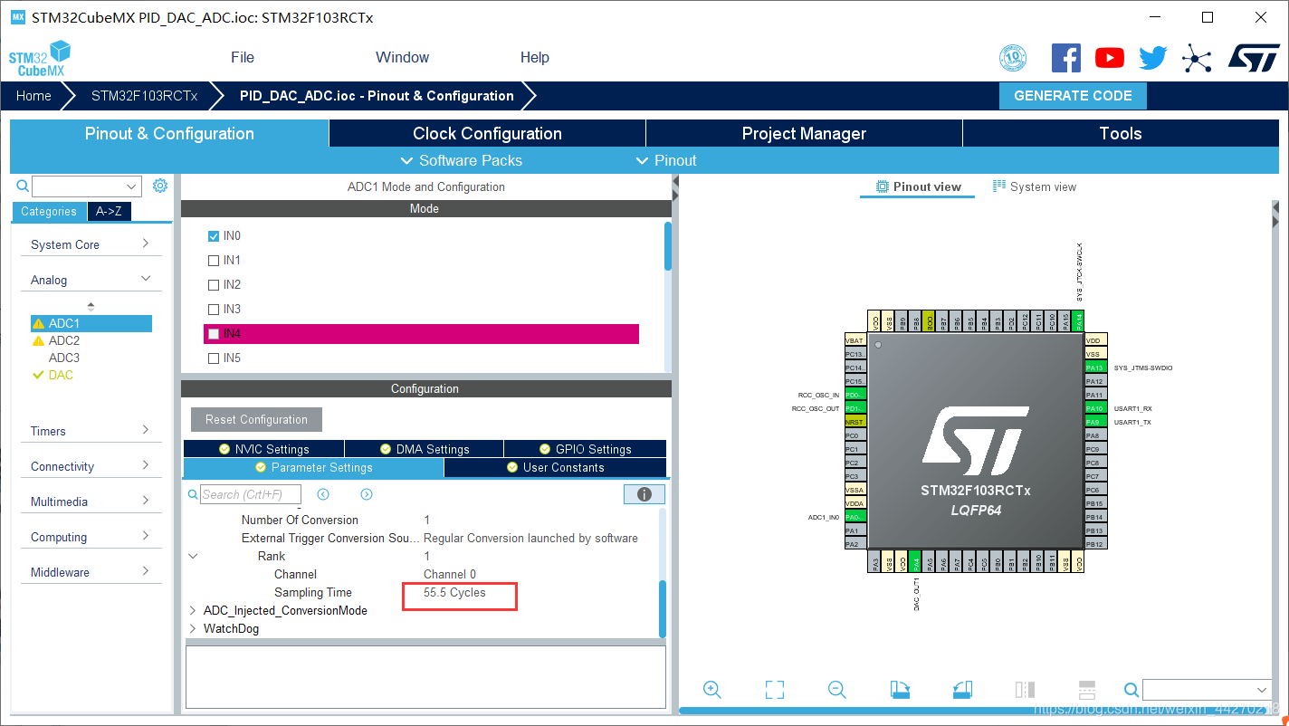Go to previous parameter search result

(x=323, y=494)
